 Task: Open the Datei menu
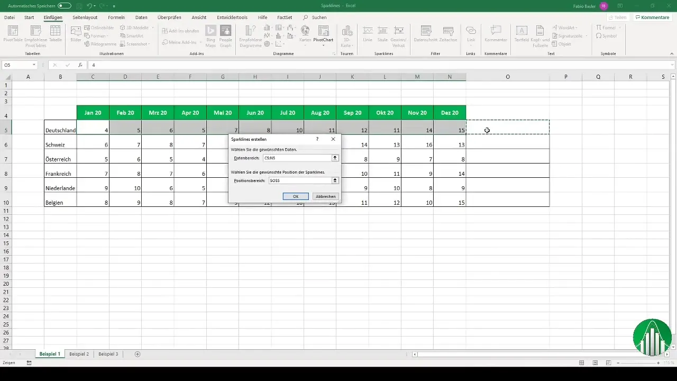10,17
